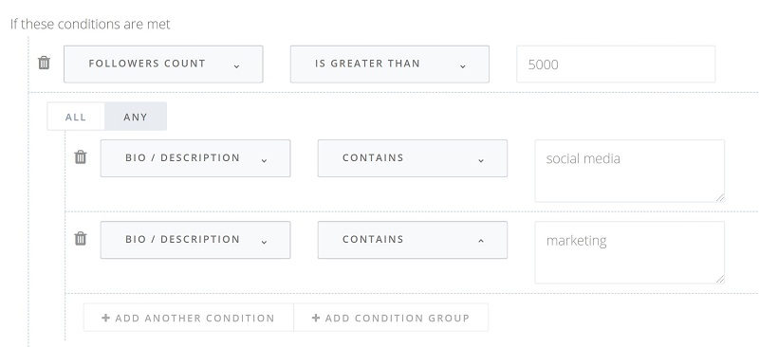This screenshot has width=759, height=347.
Task: Click the Add Condition Group button
Action: [391, 318]
